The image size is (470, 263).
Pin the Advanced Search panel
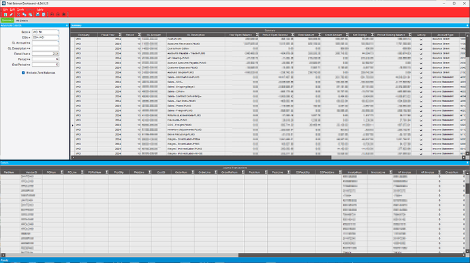(67, 25)
